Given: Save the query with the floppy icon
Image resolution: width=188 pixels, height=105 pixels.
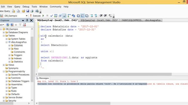Looking at the screenshot, I should click(28, 11).
